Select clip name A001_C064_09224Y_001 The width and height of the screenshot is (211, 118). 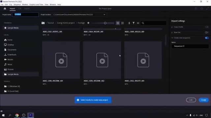coord(94,32)
